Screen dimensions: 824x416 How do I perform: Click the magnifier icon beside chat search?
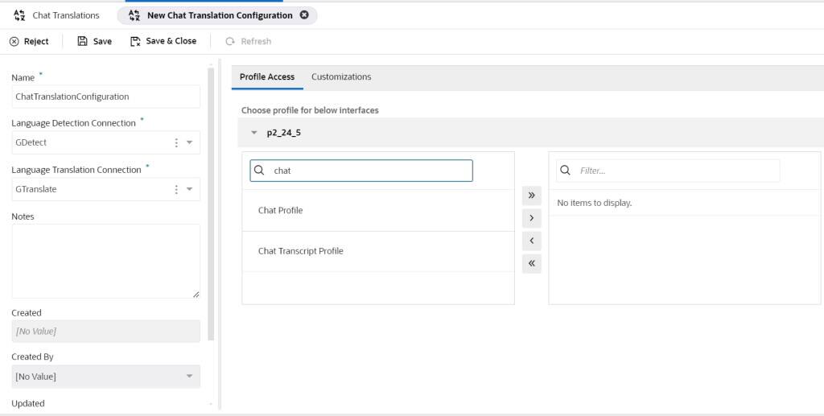tap(259, 171)
